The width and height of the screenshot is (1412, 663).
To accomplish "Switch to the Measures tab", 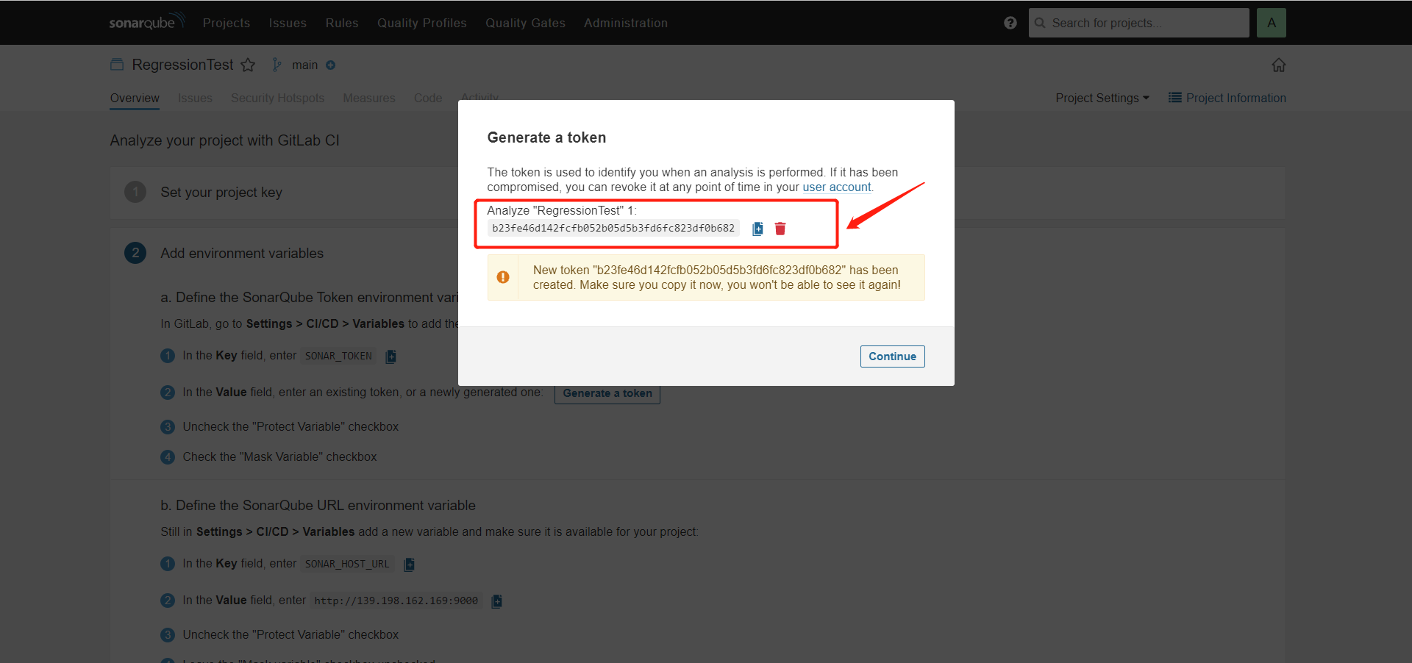I will pos(368,98).
